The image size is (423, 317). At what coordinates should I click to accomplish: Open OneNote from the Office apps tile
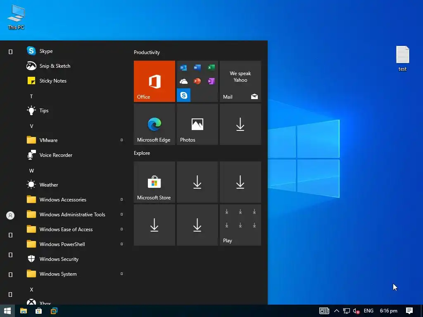(211, 81)
